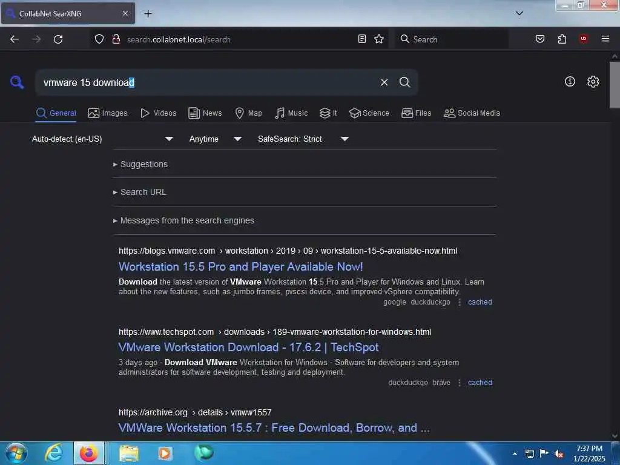Open the Pocket save icon

tap(539, 39)
